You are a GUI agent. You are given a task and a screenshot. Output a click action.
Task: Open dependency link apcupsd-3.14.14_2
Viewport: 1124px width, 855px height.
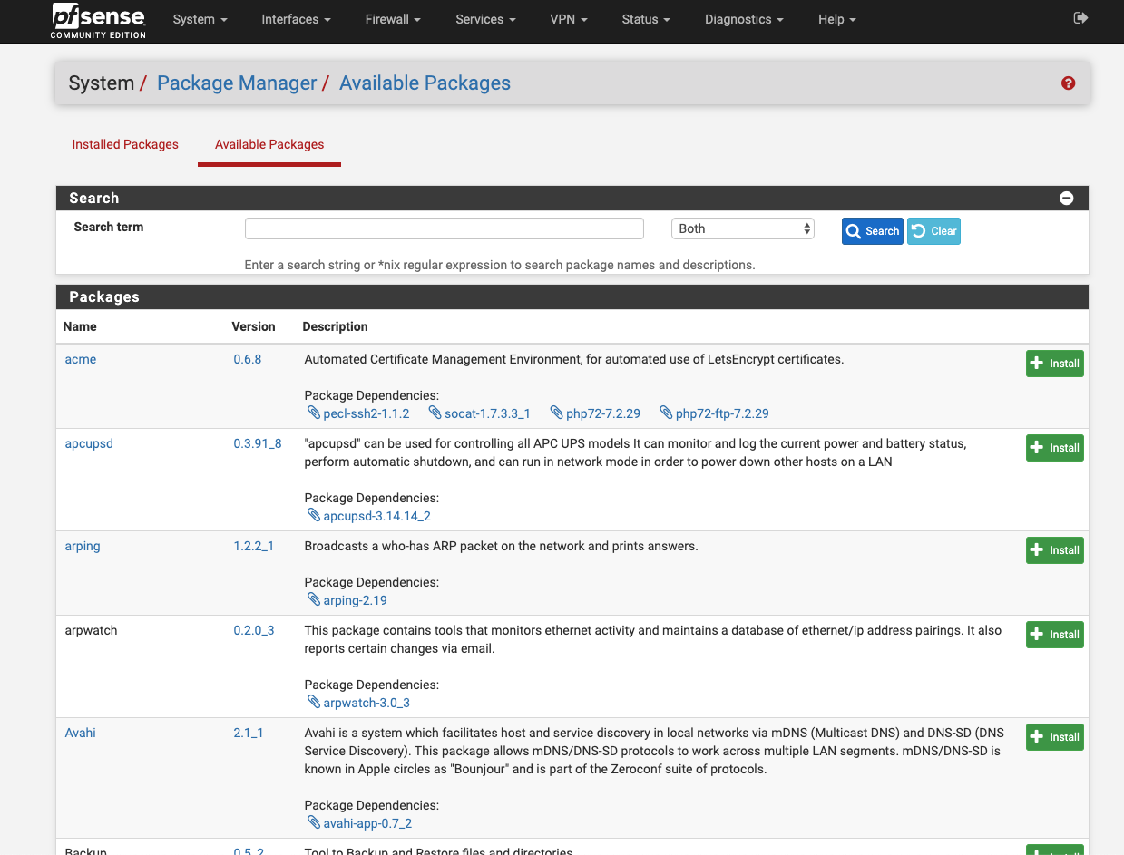pyautogui.click(x=377, y=516)
